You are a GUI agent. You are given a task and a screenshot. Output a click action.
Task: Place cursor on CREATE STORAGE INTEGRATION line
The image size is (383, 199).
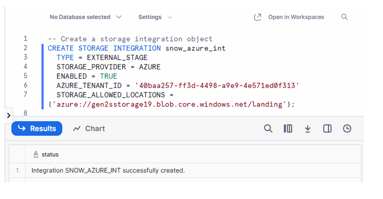click(136, 48)
